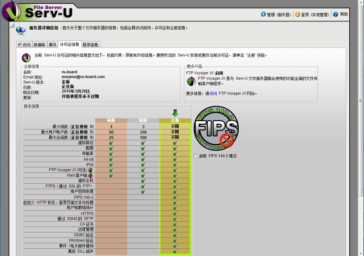Click the icon beside FTP Voyager JV (可选)
Screen dimensions: 364x256
click(90, 170)
